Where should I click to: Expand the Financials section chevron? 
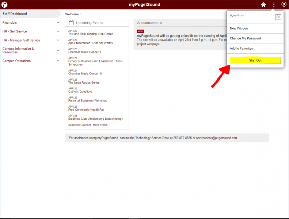point(58,23)
